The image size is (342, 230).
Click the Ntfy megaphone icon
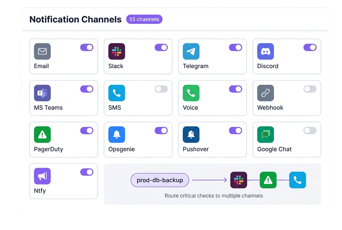(42, 176)
